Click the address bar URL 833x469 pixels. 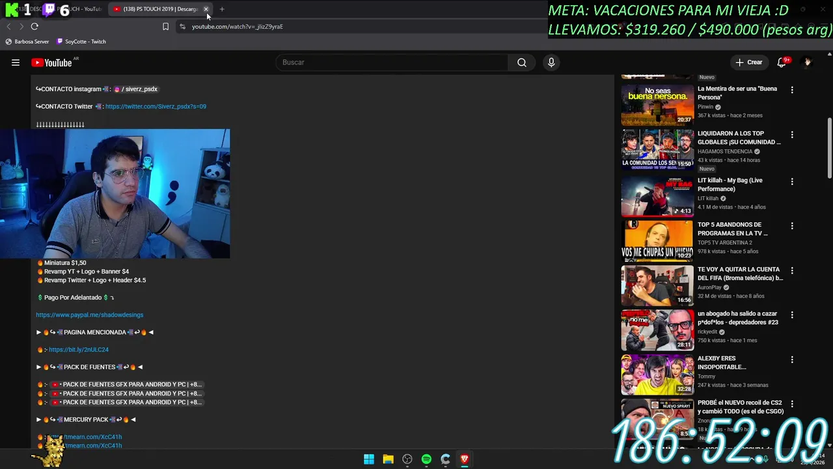pyautogui.click(x=238, y=27)
